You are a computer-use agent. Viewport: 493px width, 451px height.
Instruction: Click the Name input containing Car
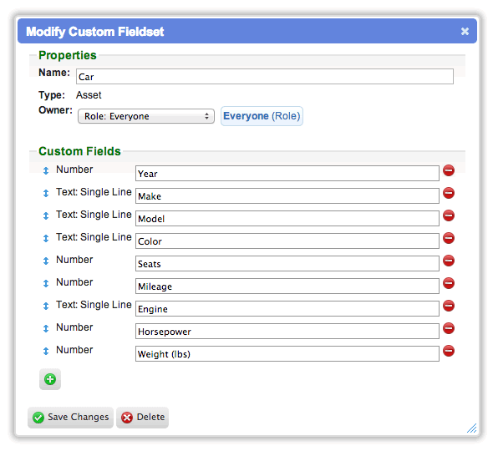(264, 76)
